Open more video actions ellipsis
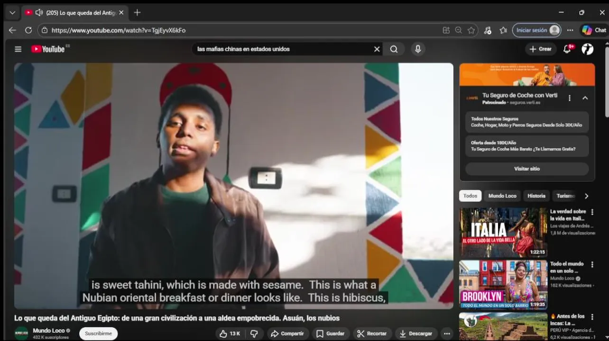Image resolution: width=609 pixels, height=341 pixels. (446, 333)
